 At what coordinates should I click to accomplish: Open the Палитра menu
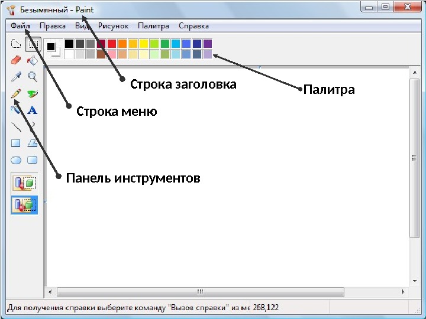coord(153,26)
